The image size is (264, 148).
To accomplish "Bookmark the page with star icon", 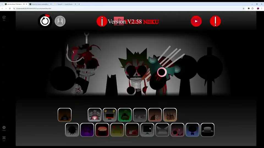I will [x=243, y=8].
